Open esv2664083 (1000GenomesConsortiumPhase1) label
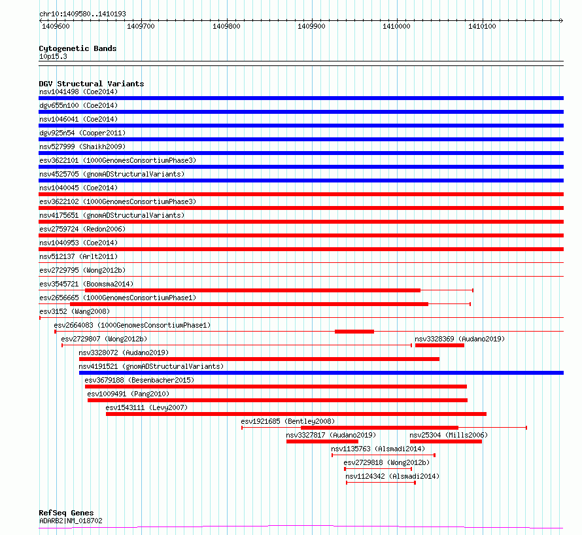Screen dimensions: 582x535 coord(132,325)
